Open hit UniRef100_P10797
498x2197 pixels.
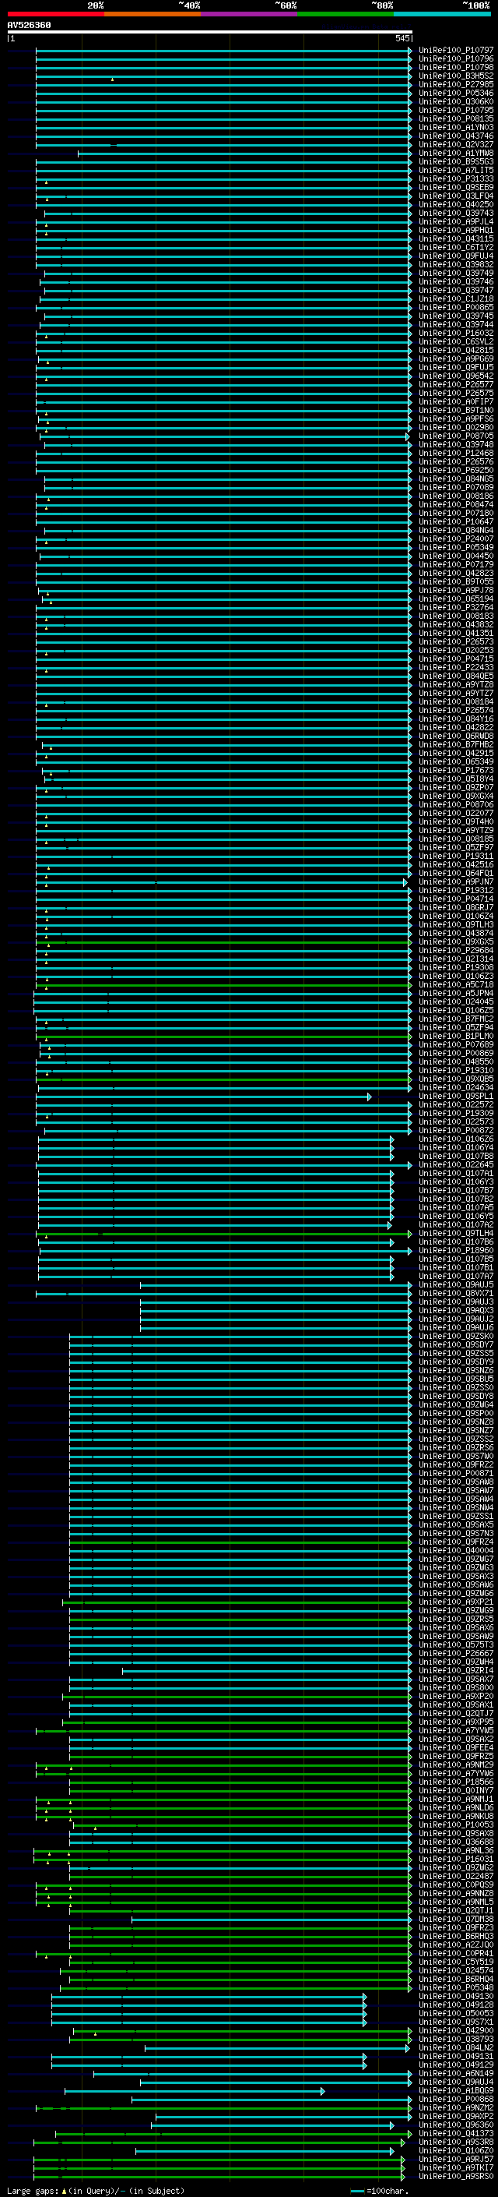point(456,51)
